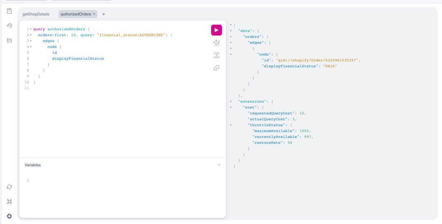This screenshot has width=442, height=224.
Task: Collapse the "cost" object in response
Action: point(231,107)
